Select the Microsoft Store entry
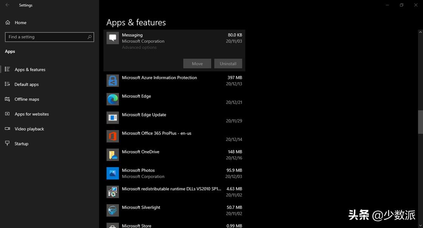423x228 pixels. [x=174, y=225]
